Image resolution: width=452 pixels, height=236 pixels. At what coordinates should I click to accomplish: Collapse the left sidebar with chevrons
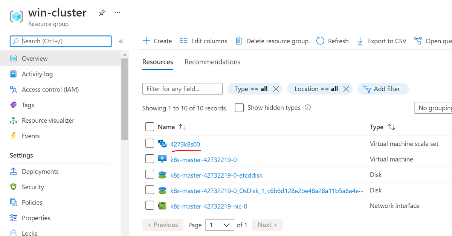coord(121,41)
